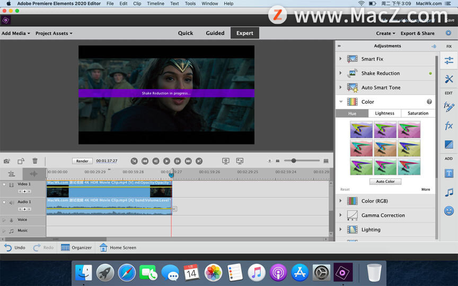Open the Graphics smiley icon
This screenshot has width=458, height=286.
tap(448, 210)
